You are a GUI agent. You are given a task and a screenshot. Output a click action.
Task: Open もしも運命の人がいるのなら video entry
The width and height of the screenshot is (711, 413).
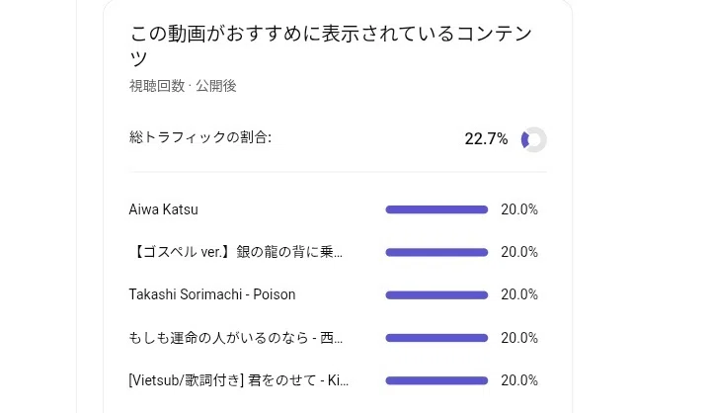(x=236, y=338)
